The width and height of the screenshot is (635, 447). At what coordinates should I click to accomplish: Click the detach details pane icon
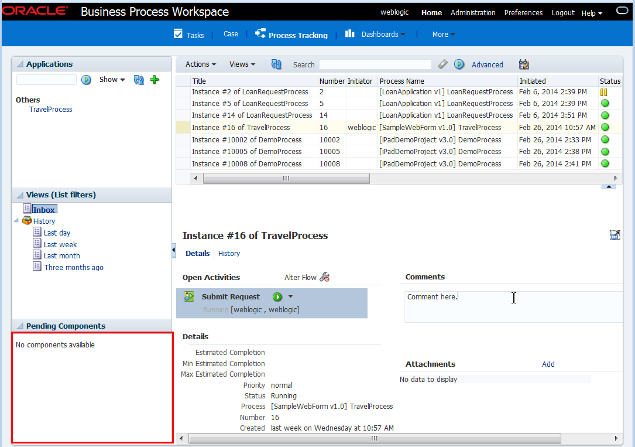click(615, 235)
